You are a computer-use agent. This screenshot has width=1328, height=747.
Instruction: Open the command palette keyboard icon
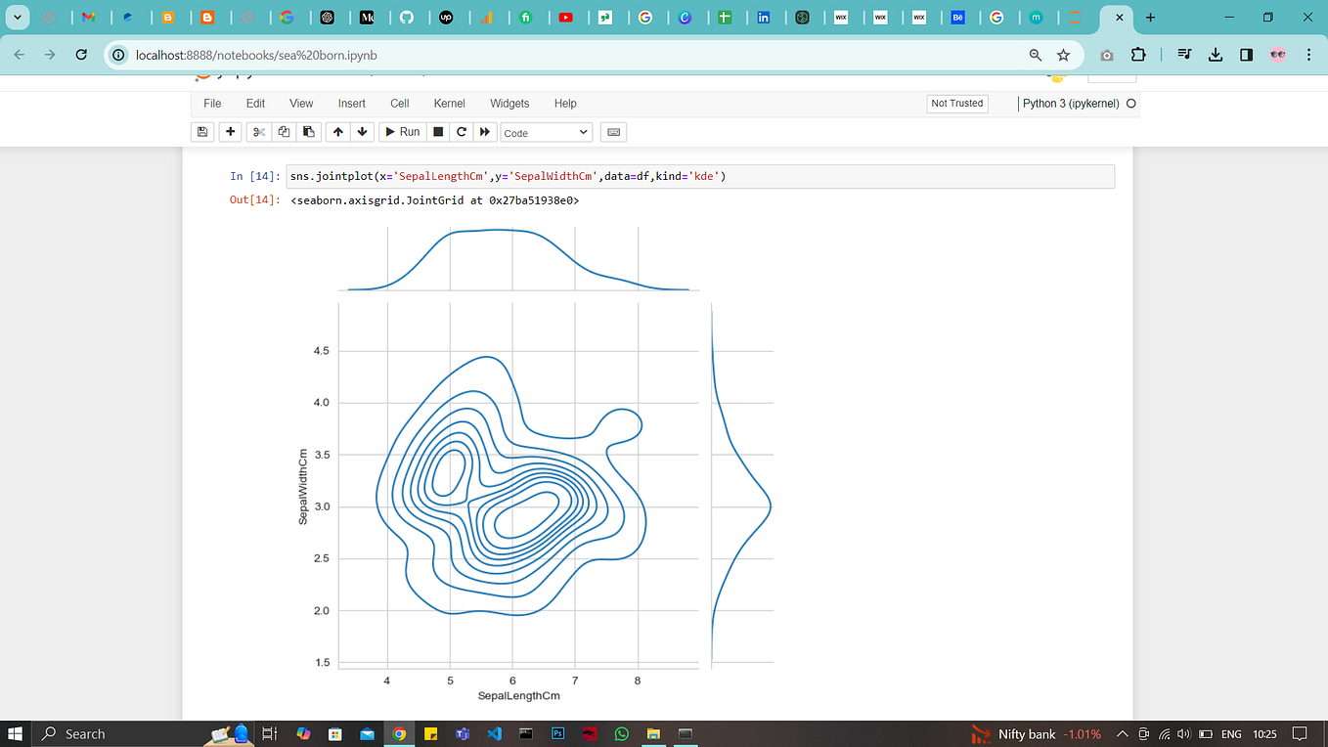tap(613, 131)
